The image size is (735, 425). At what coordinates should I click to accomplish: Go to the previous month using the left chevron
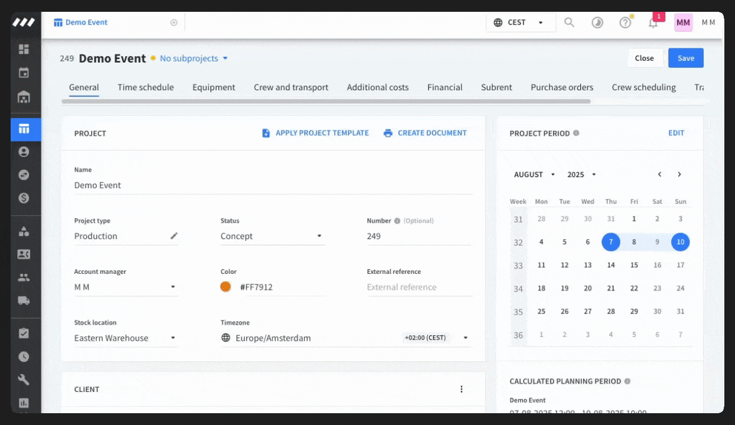[659, 174]
